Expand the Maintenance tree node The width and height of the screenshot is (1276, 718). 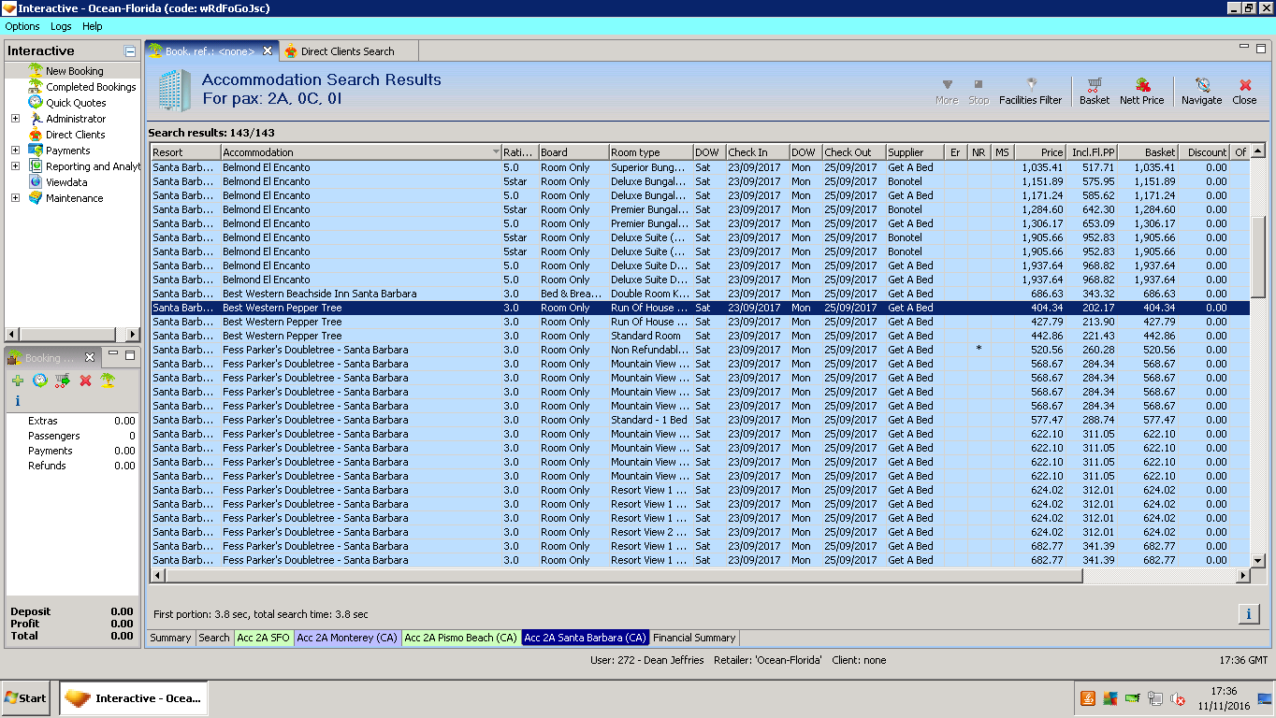coord(15,198)
